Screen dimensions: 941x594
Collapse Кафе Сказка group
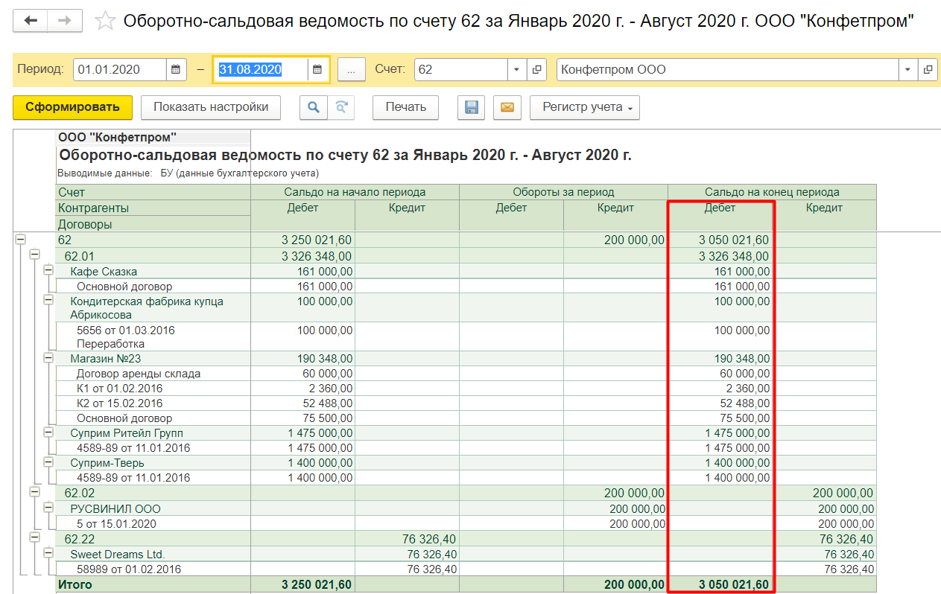click(x=48, y=270)
